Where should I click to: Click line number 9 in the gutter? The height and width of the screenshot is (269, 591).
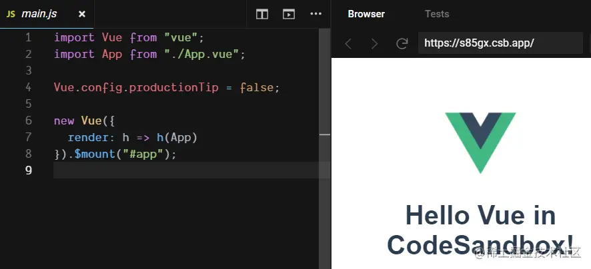(x=28, y=170)
